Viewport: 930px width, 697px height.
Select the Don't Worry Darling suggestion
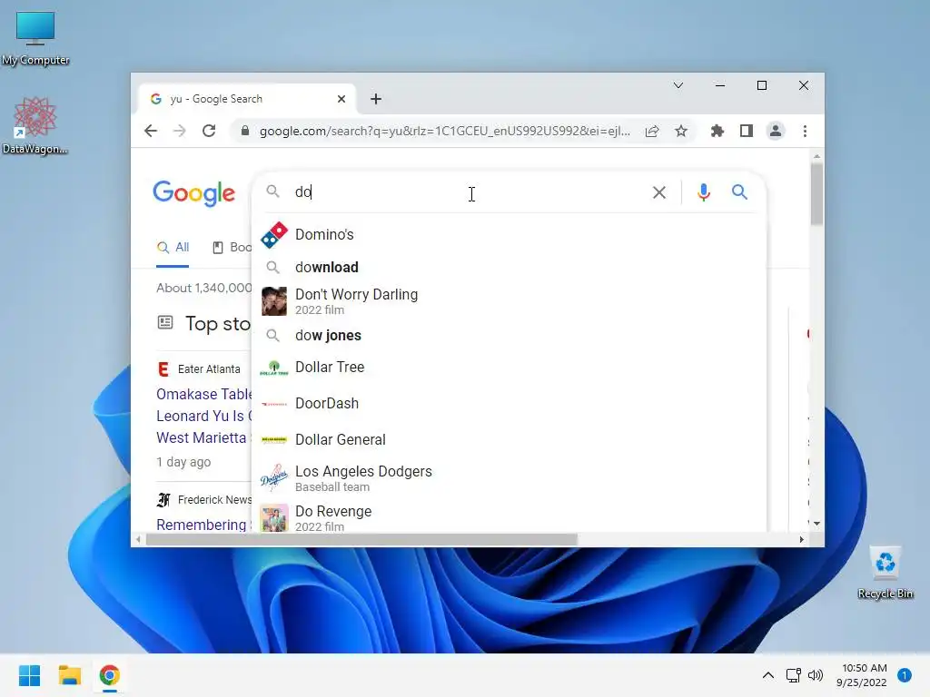pyautogui.click(x=509, y=301)
